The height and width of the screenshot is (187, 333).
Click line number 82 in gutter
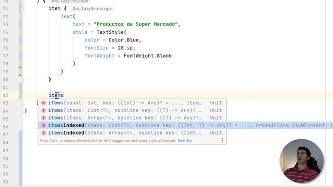[6, 95]
